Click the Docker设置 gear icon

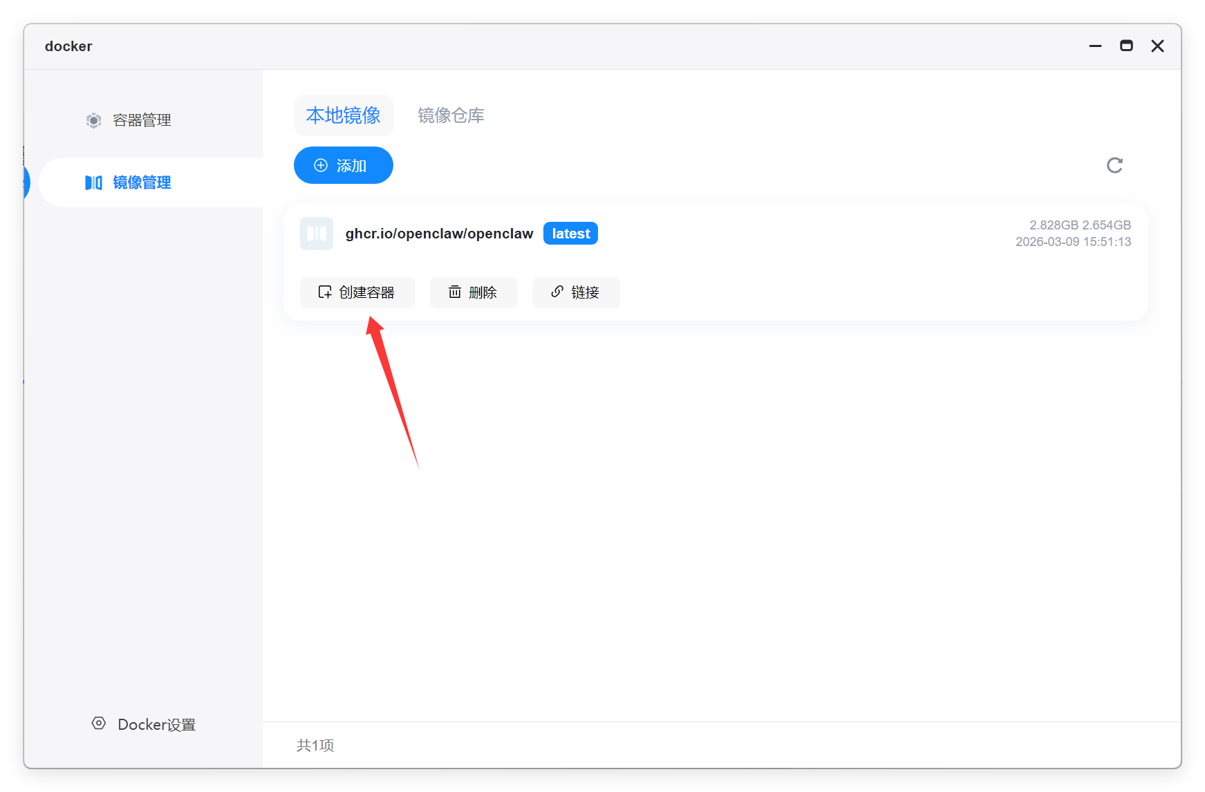click(x=99, y=724)
